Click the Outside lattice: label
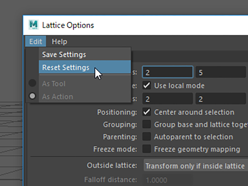The image size is (248, 186). point(112,165)
